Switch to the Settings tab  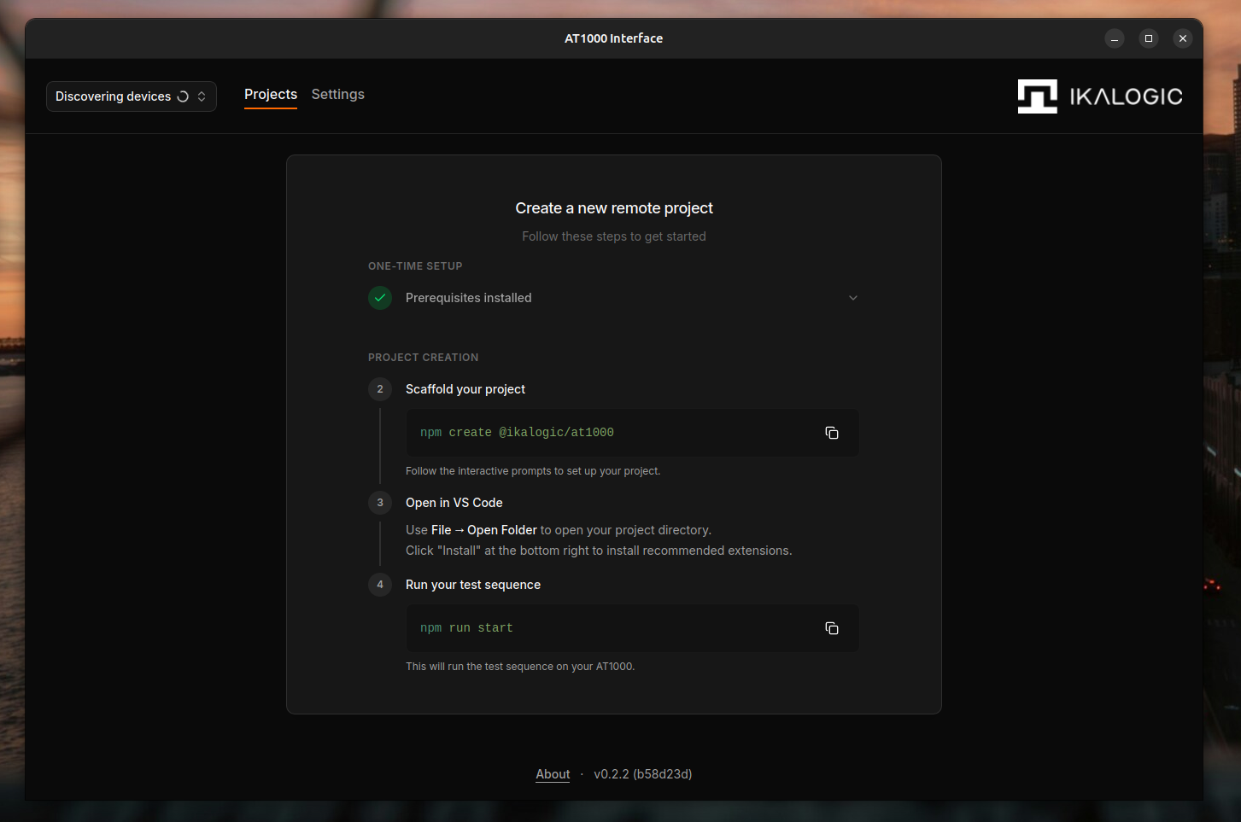[x=337, y=95]
